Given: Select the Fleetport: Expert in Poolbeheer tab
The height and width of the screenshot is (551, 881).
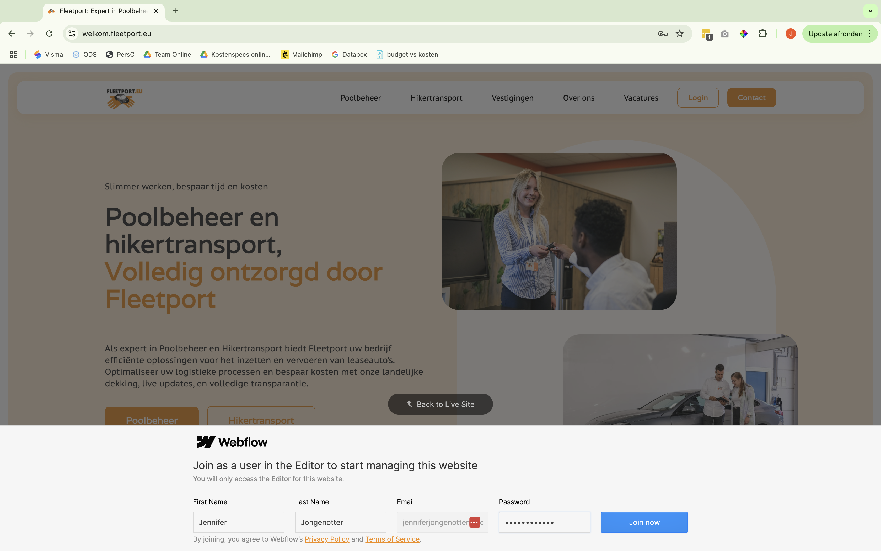Looking at the screenshot, I should tap(104, 11).
